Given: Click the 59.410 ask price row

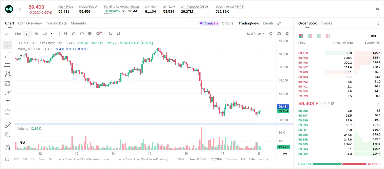Looking at the screenshot, I should (x=339, y=53).
